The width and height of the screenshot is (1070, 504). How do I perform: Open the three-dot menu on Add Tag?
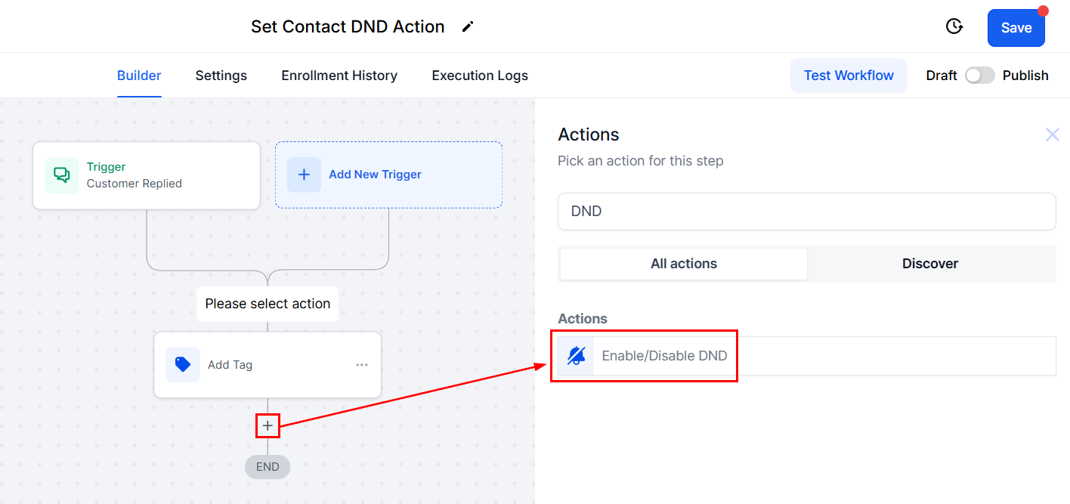point(362,365)
